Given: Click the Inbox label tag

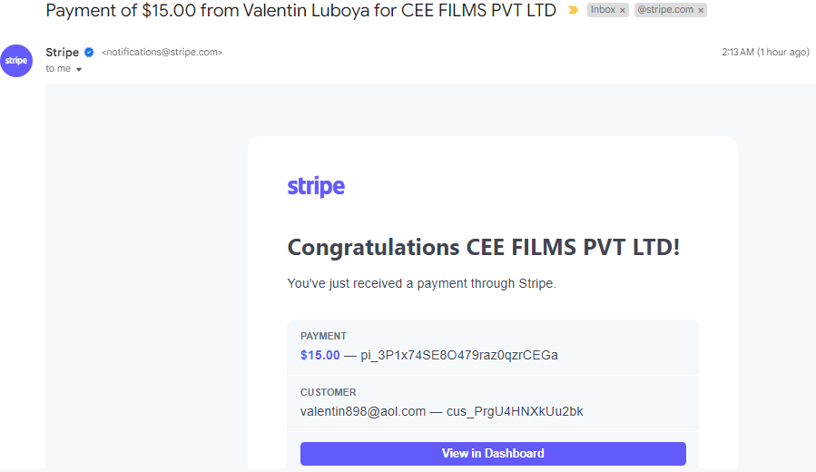Looking at the screenshot, I should [x=603, y=10].
